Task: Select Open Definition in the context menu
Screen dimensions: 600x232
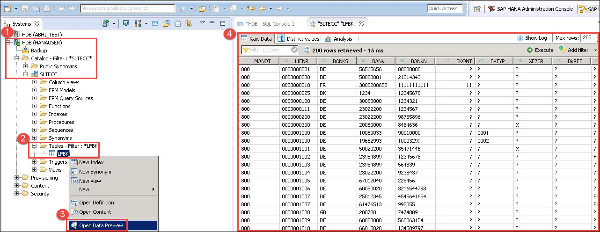Action: [96, 203]
